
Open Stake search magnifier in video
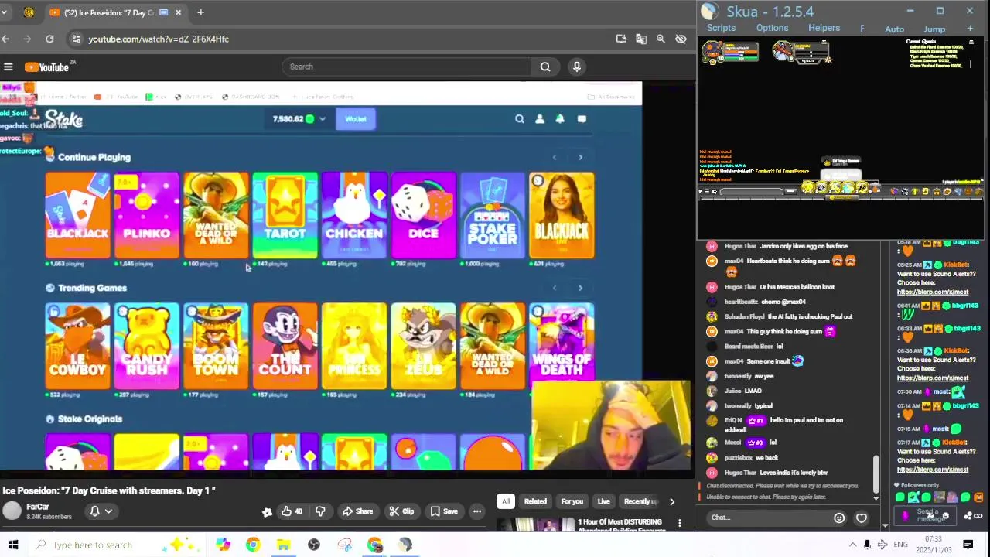tap(520, 119)
